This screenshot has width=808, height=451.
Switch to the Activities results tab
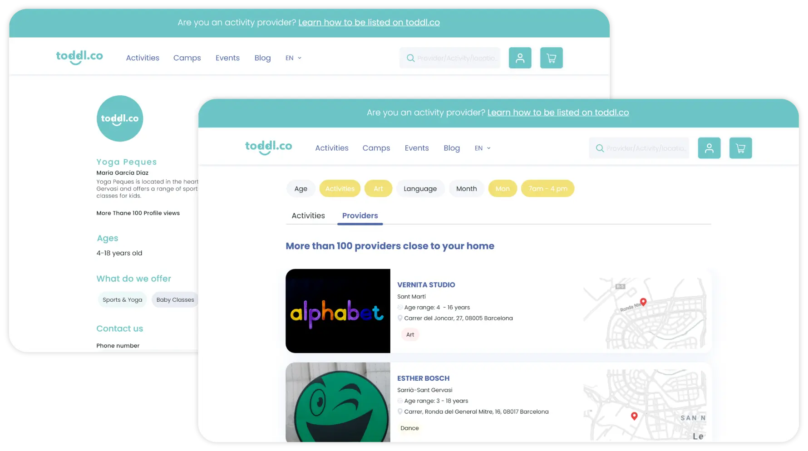click(x=308, y=216)
